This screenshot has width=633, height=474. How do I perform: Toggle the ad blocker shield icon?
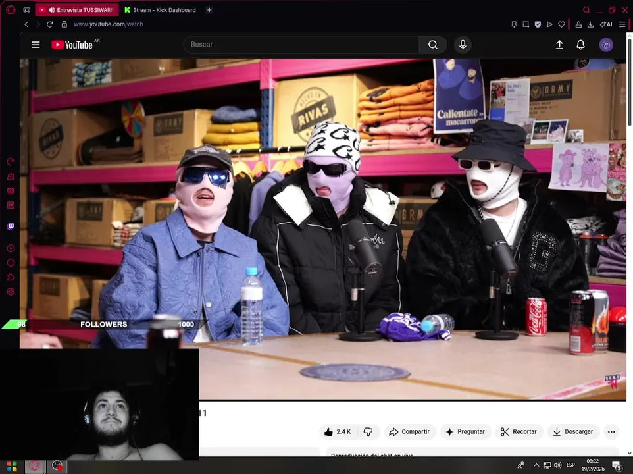point(538,24)
